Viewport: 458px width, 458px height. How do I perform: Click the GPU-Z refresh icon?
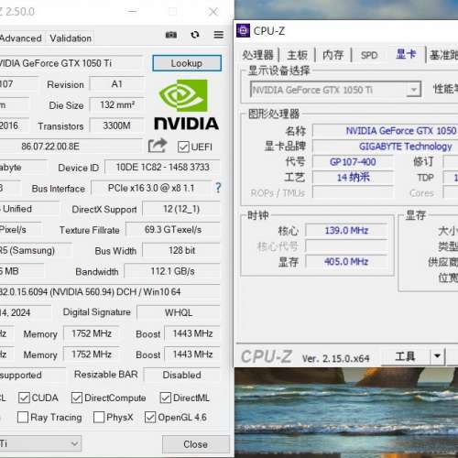pos(195,35)
